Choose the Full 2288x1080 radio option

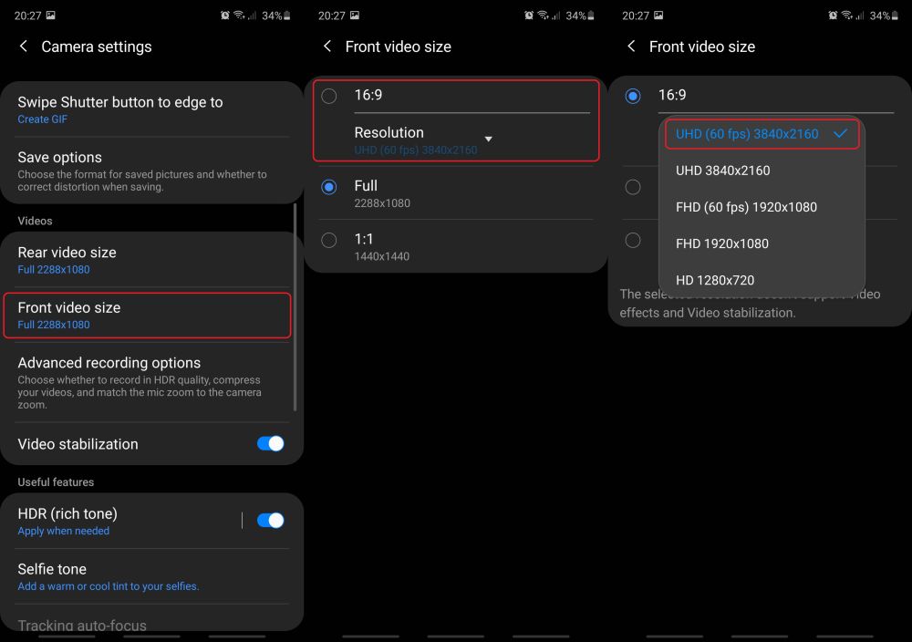(x=328, y=187)
